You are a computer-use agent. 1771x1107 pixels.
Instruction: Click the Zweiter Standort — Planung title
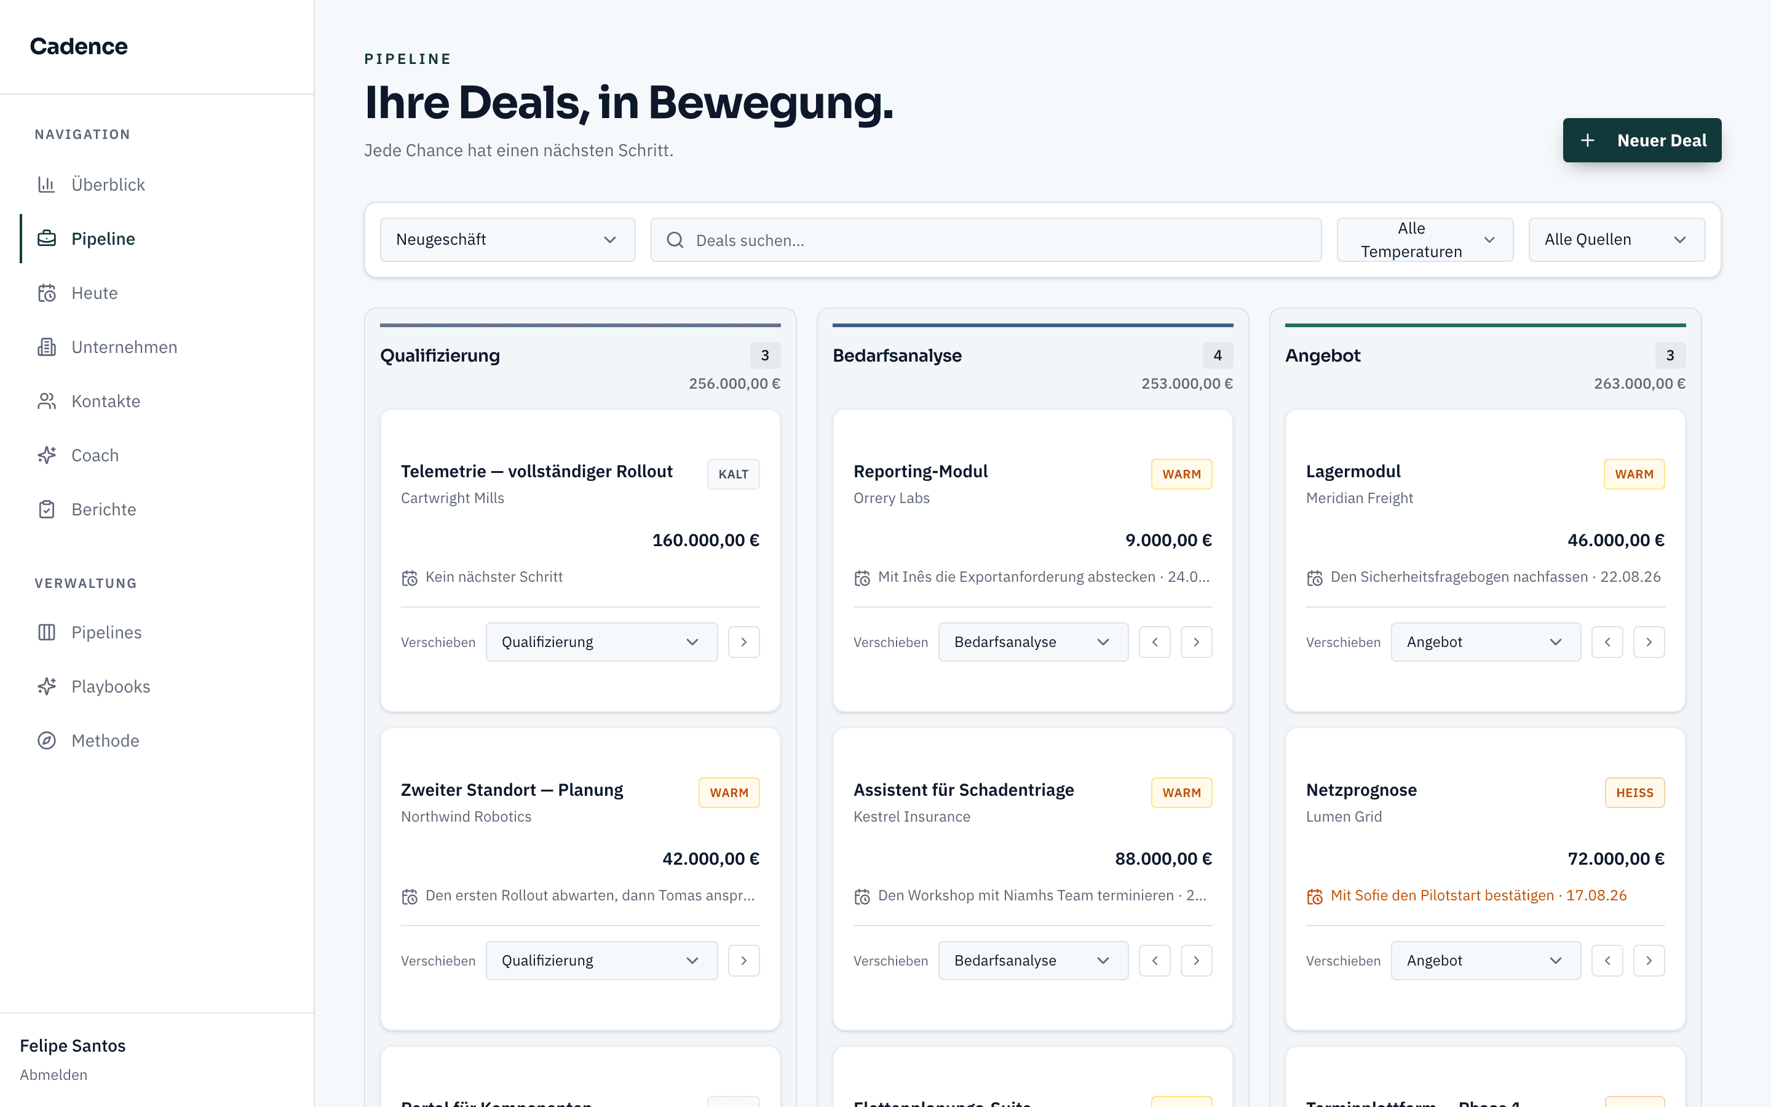click(x=512, y=790)
